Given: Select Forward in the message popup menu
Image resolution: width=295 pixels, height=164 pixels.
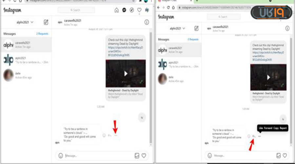Looking at the screenshot, I should pos(268,128).
